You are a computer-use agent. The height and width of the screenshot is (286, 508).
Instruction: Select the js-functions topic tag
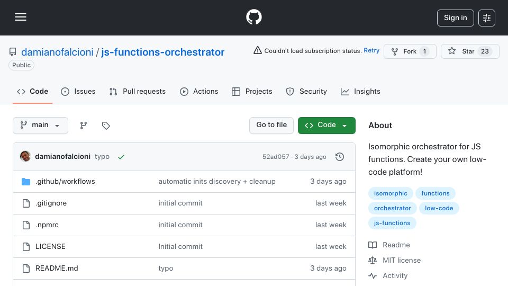click(x=392, y=223)
